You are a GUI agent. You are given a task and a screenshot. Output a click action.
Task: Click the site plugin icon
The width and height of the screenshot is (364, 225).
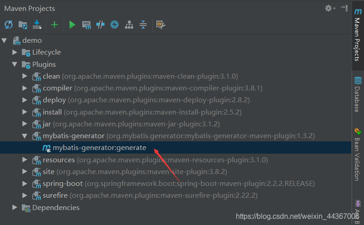click(36, 172)
